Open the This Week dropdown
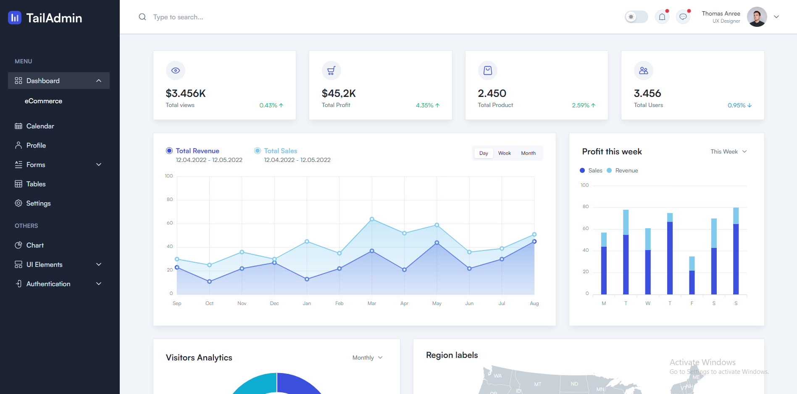Viewport: 797px width, 394px height. 728,151
